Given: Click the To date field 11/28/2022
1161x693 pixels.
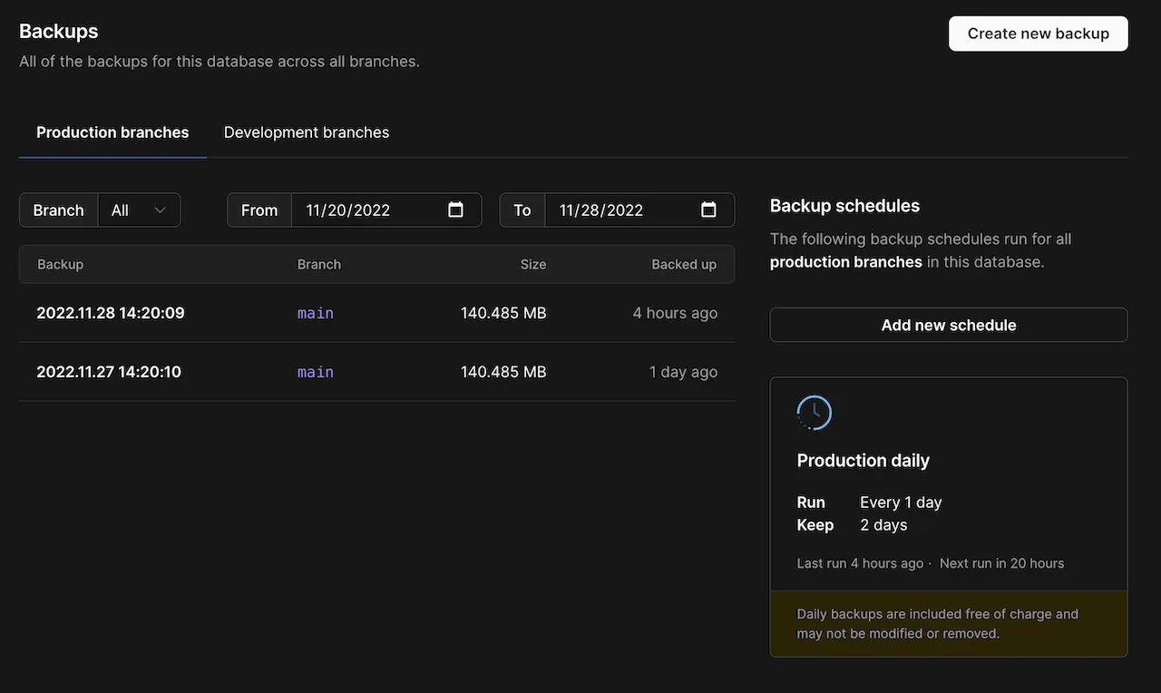Looking at the screenshot, I should click(x=601, y=210).
